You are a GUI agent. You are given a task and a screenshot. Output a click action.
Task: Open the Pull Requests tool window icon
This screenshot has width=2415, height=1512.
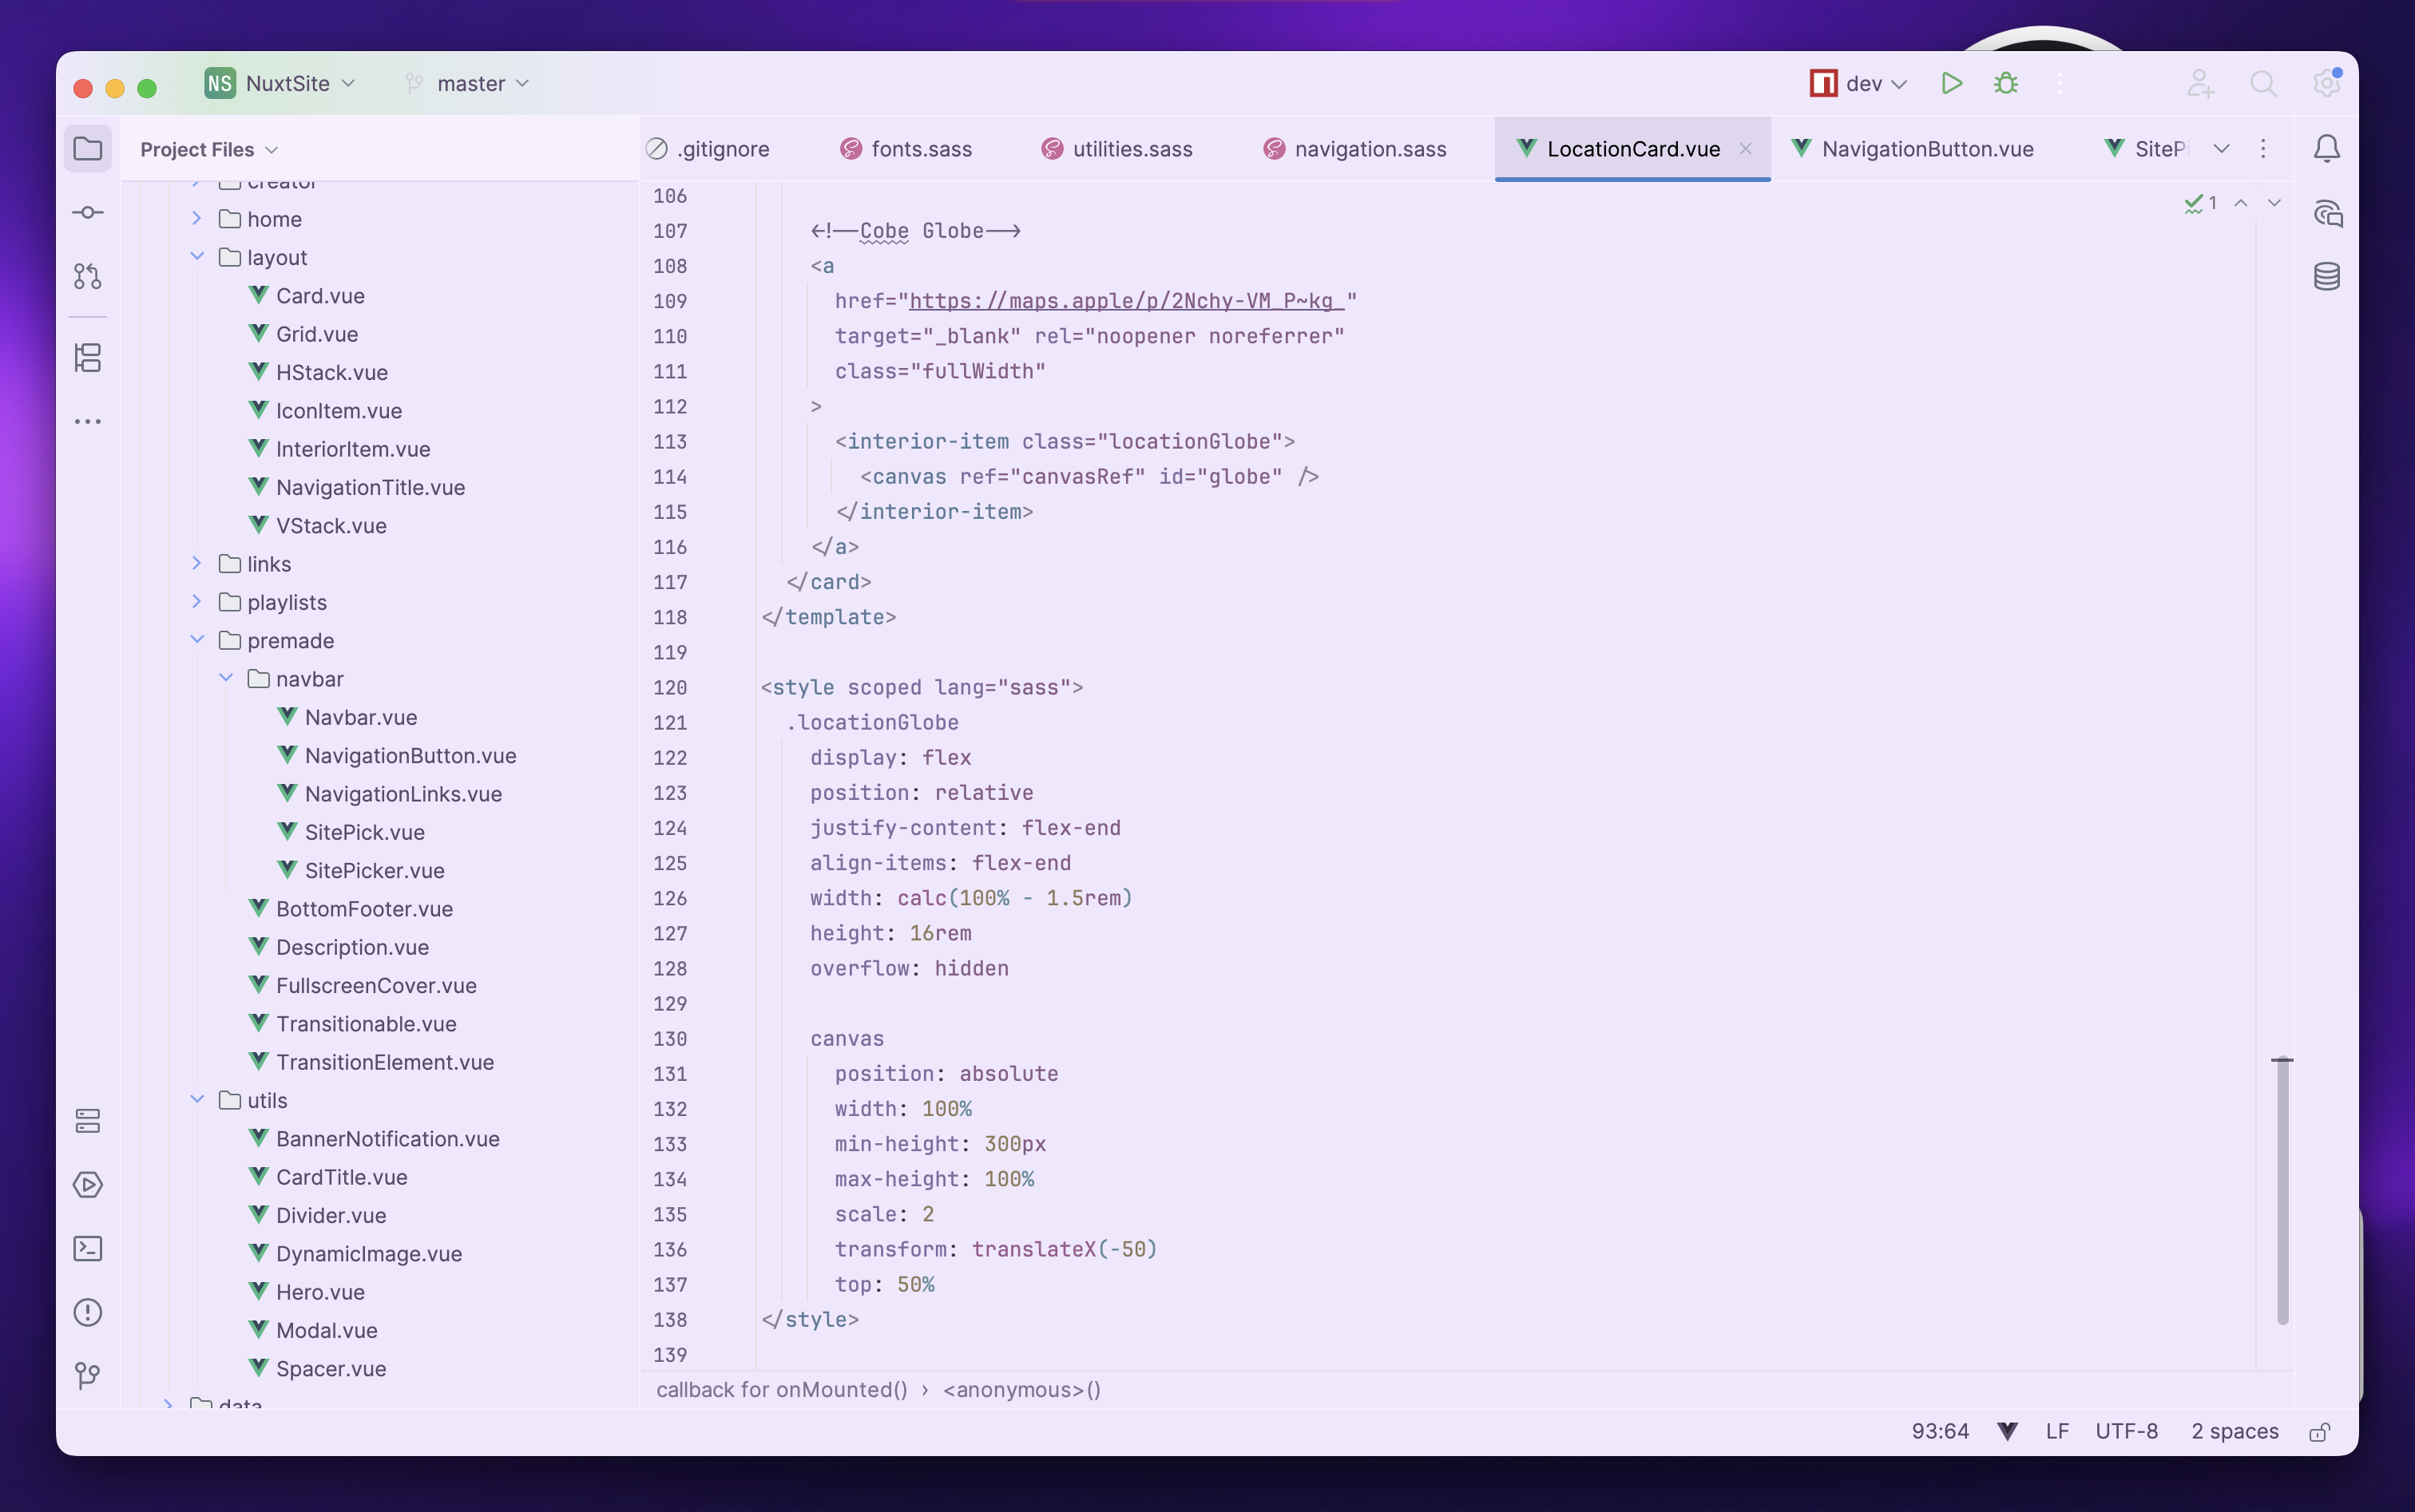tap(88, 276)
